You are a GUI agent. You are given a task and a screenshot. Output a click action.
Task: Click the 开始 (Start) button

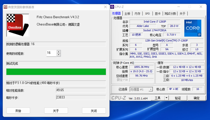[18, 111]
